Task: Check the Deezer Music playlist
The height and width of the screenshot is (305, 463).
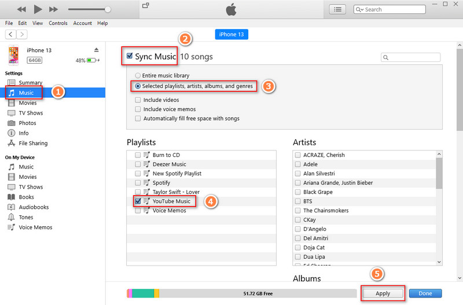Action: [138, 164]
